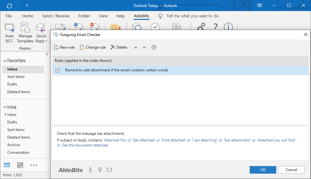Click the email envelope icon in dialog footer
Screen dimensions: 311x179
click(109, 170)
